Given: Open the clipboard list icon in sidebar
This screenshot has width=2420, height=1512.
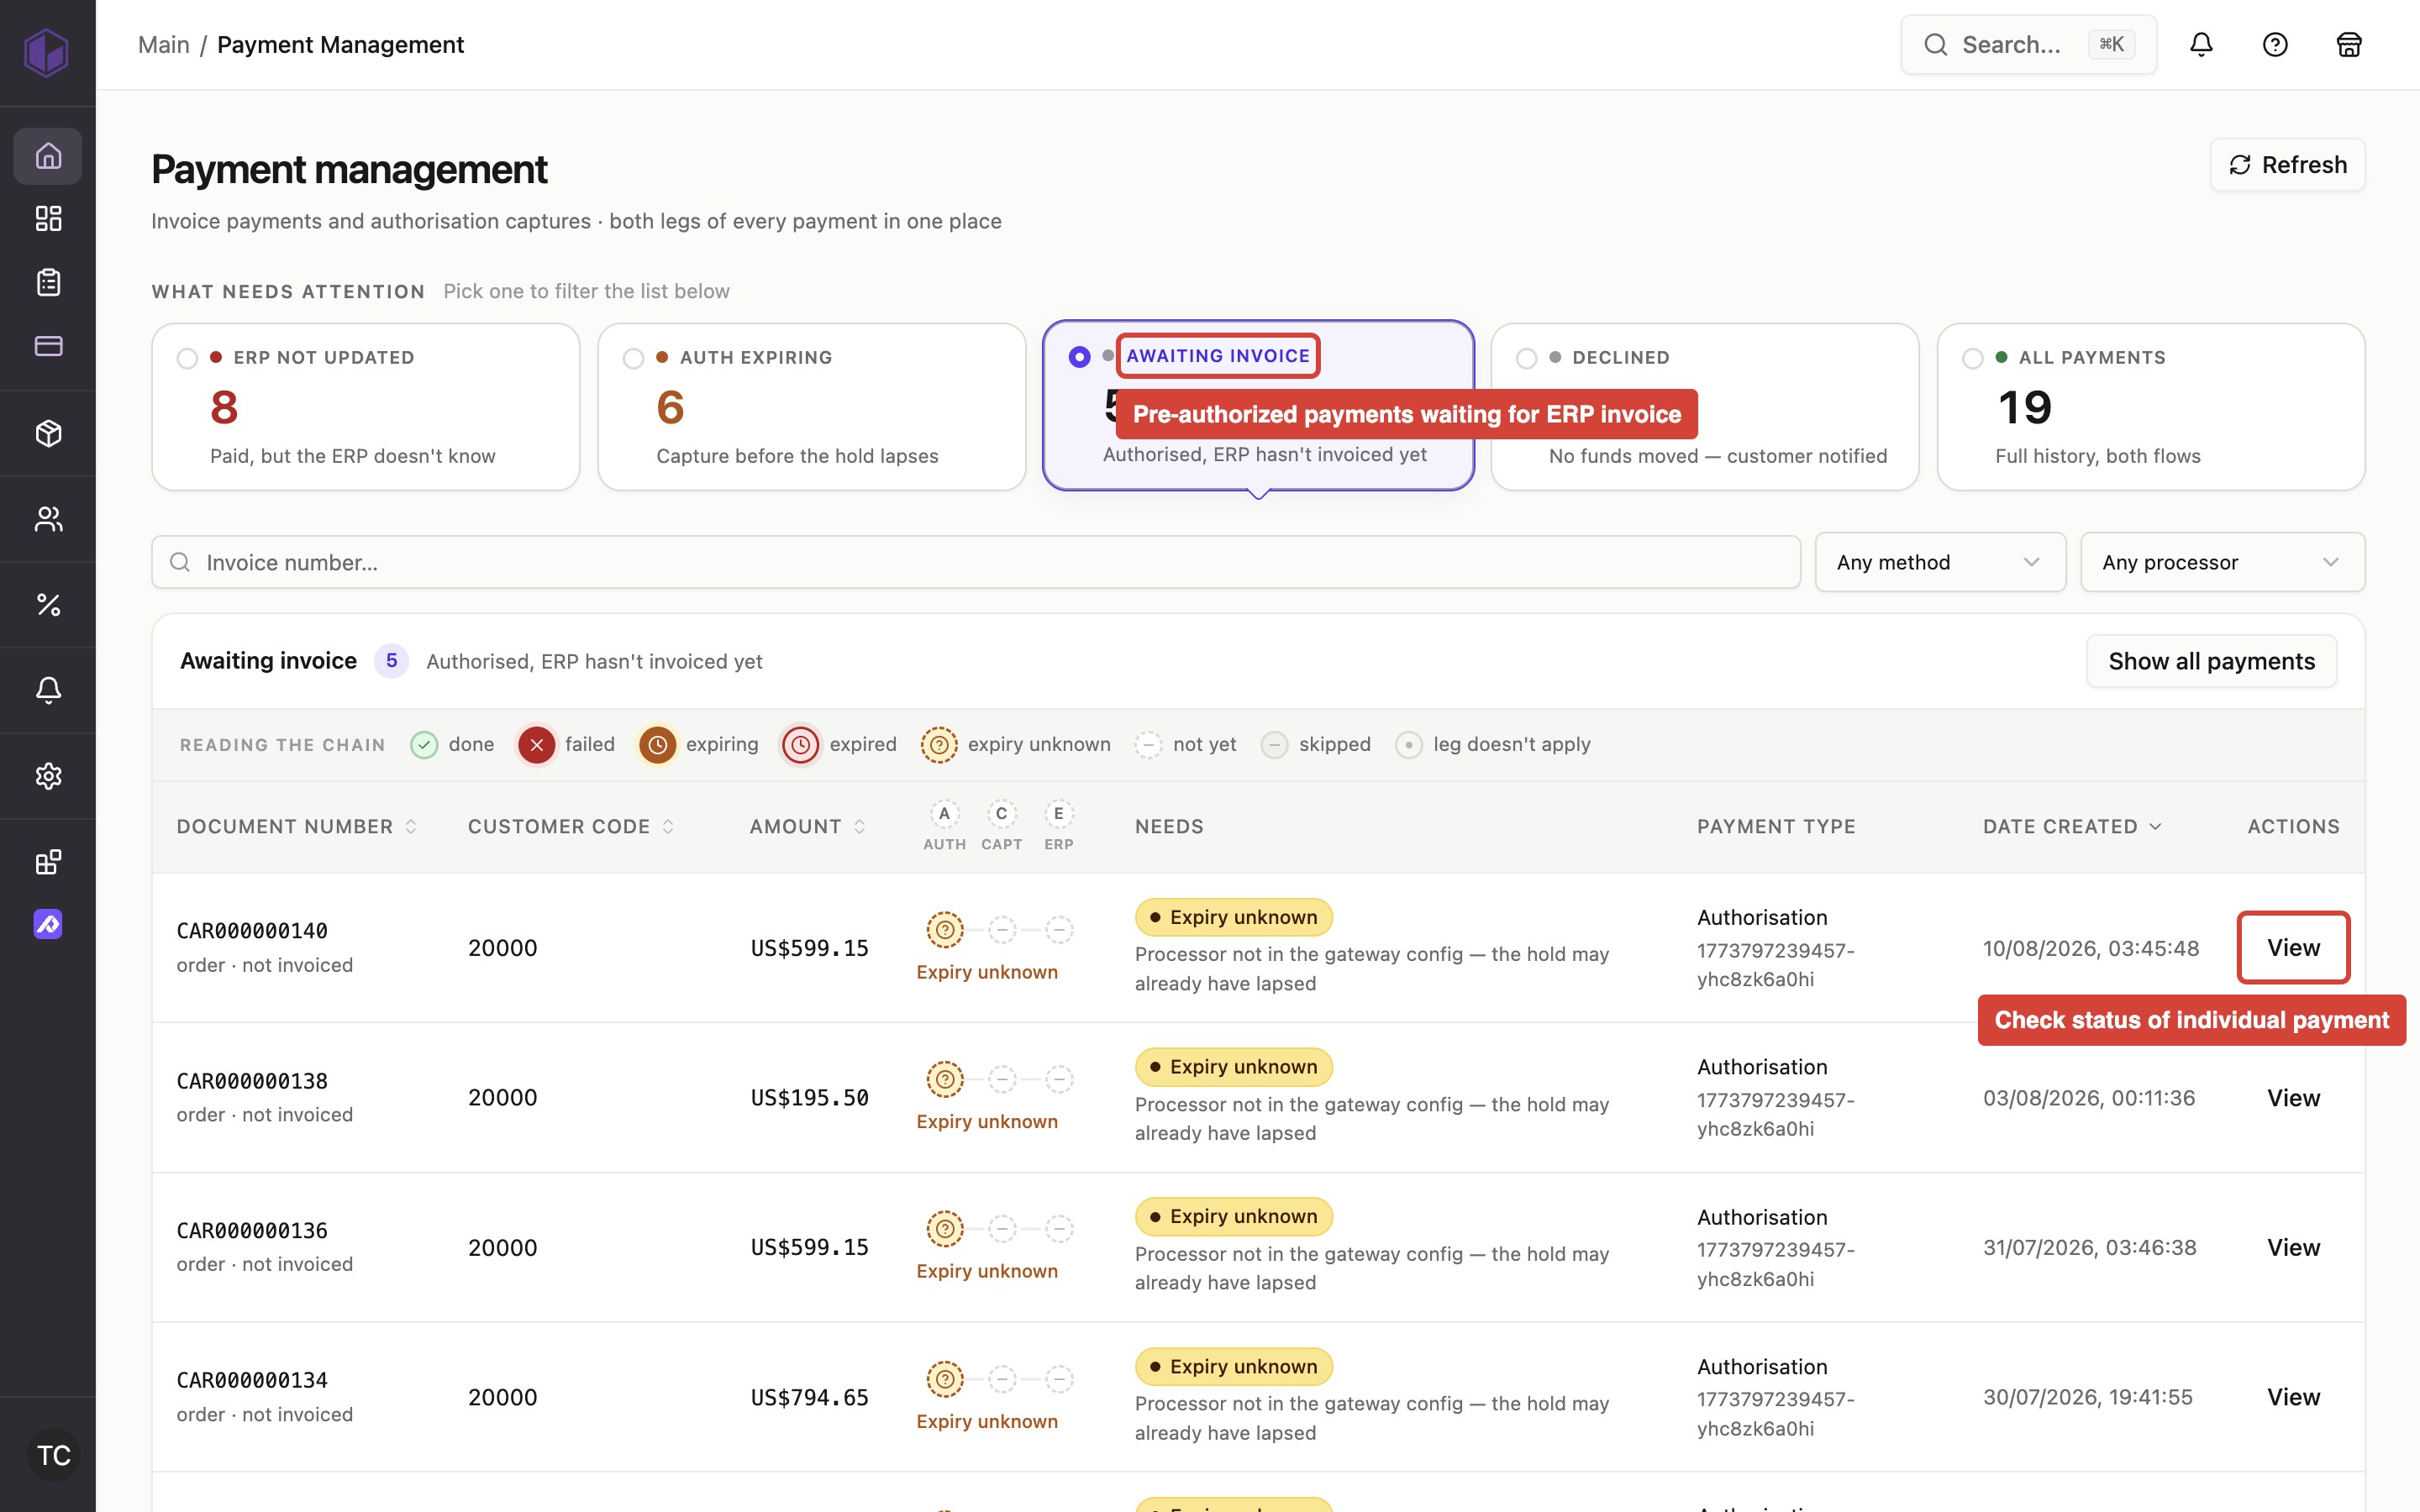Looking at the screenshot, I should click(x=48, y=282).
